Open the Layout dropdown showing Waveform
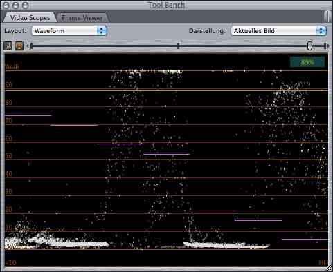Screen dimensions: 333x272 69,30
